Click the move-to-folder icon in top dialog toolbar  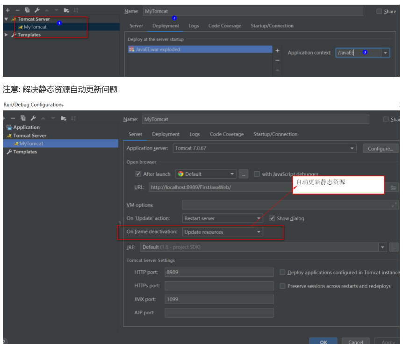click(66, 10)
